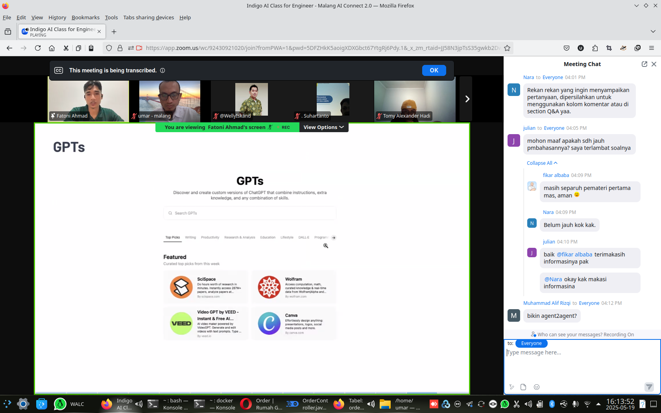Viewport: 661px width, 413px height.
Task: Open the microphone tray indicator
Action: tap(575, 404)
